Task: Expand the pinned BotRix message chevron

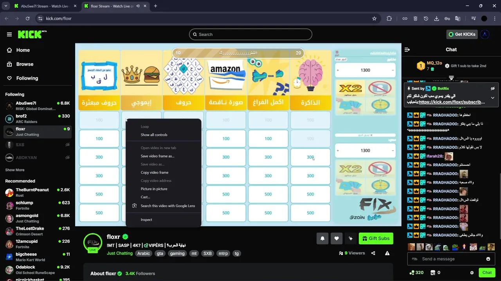Action: point(493,98)
